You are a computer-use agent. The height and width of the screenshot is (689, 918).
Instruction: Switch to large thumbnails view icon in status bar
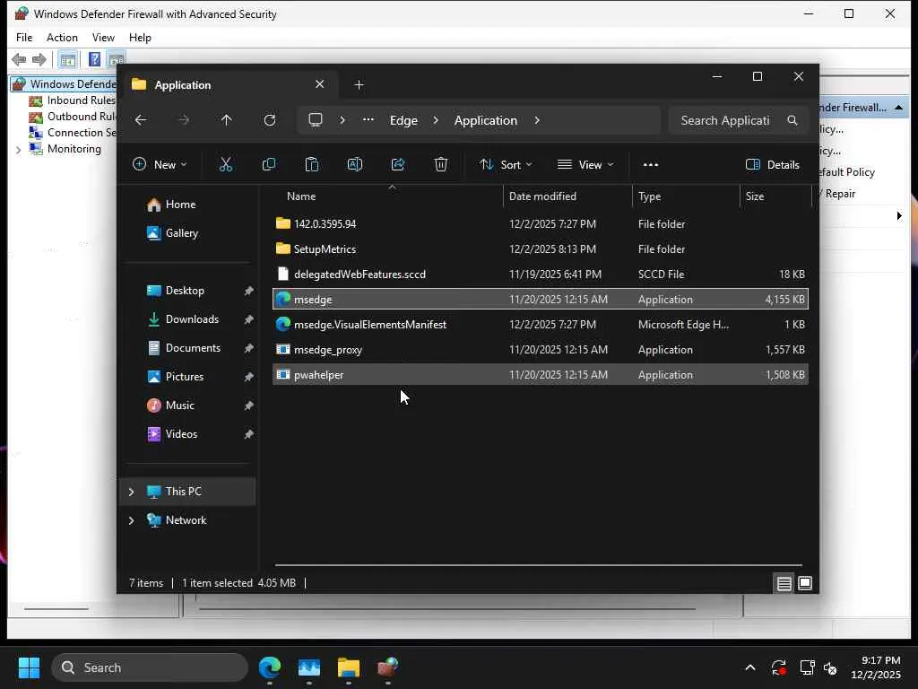coord(805,583)
